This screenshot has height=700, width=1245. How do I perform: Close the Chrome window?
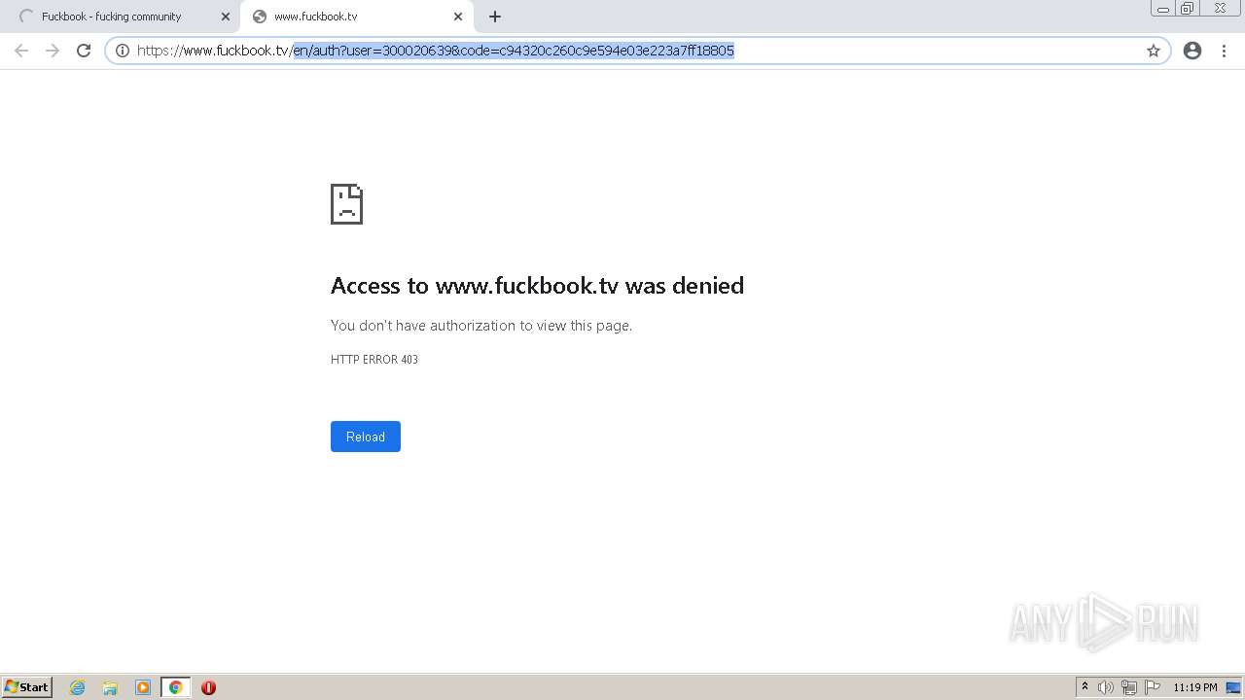coord(1220,8)
